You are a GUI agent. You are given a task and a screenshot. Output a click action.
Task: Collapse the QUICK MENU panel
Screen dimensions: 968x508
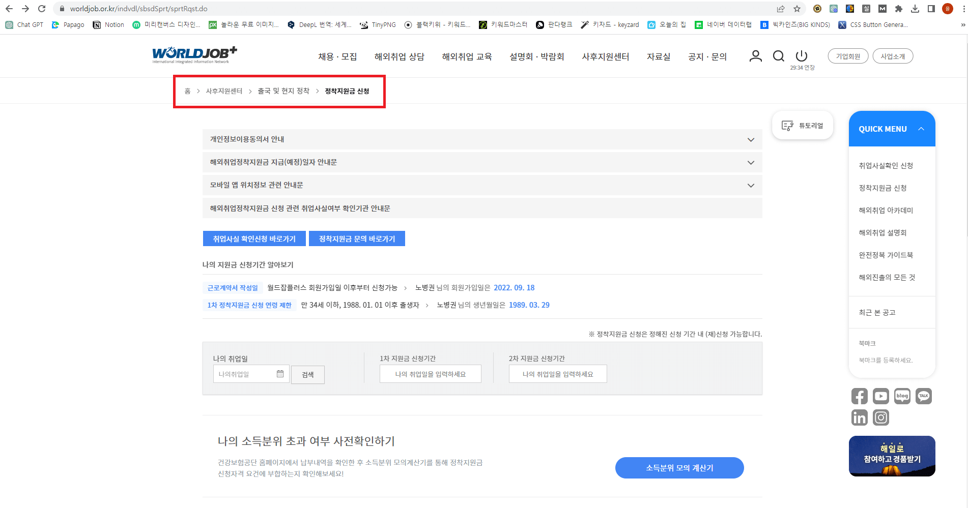tap(921, 129)
